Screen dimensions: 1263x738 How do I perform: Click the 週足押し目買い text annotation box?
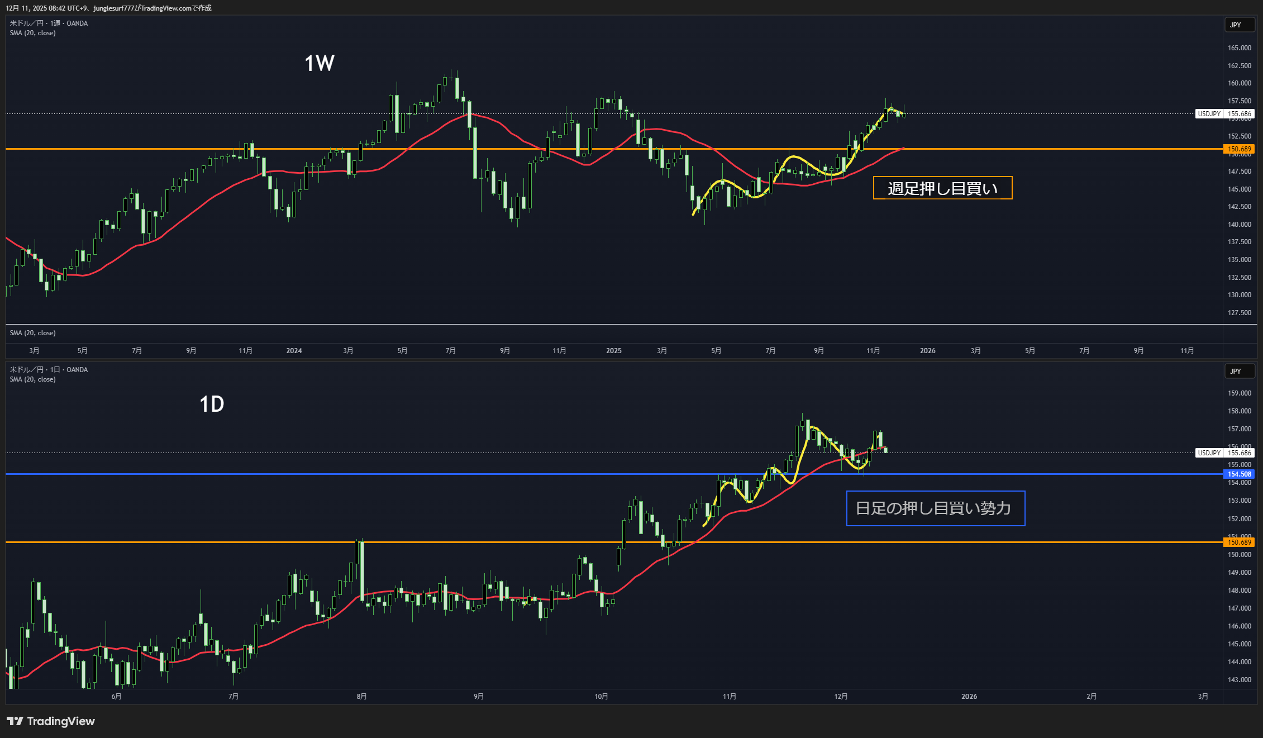[x=942, y=188]
